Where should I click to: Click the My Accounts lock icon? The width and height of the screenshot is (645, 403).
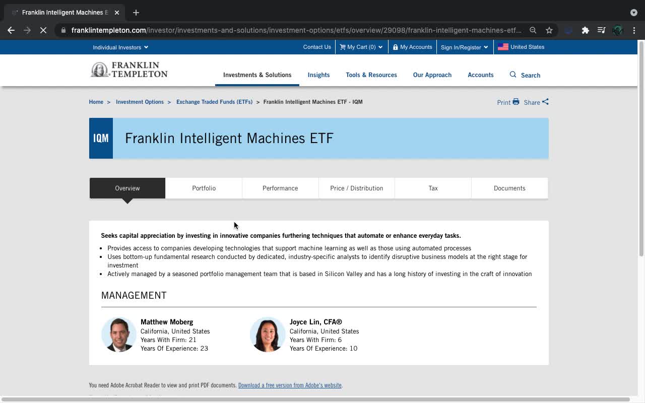(396, 47)
